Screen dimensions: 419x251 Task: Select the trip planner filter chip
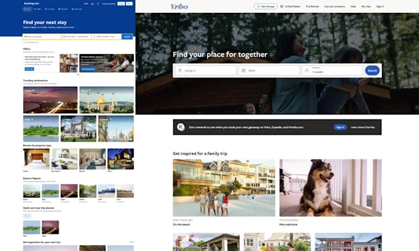(x=27, y=216)
